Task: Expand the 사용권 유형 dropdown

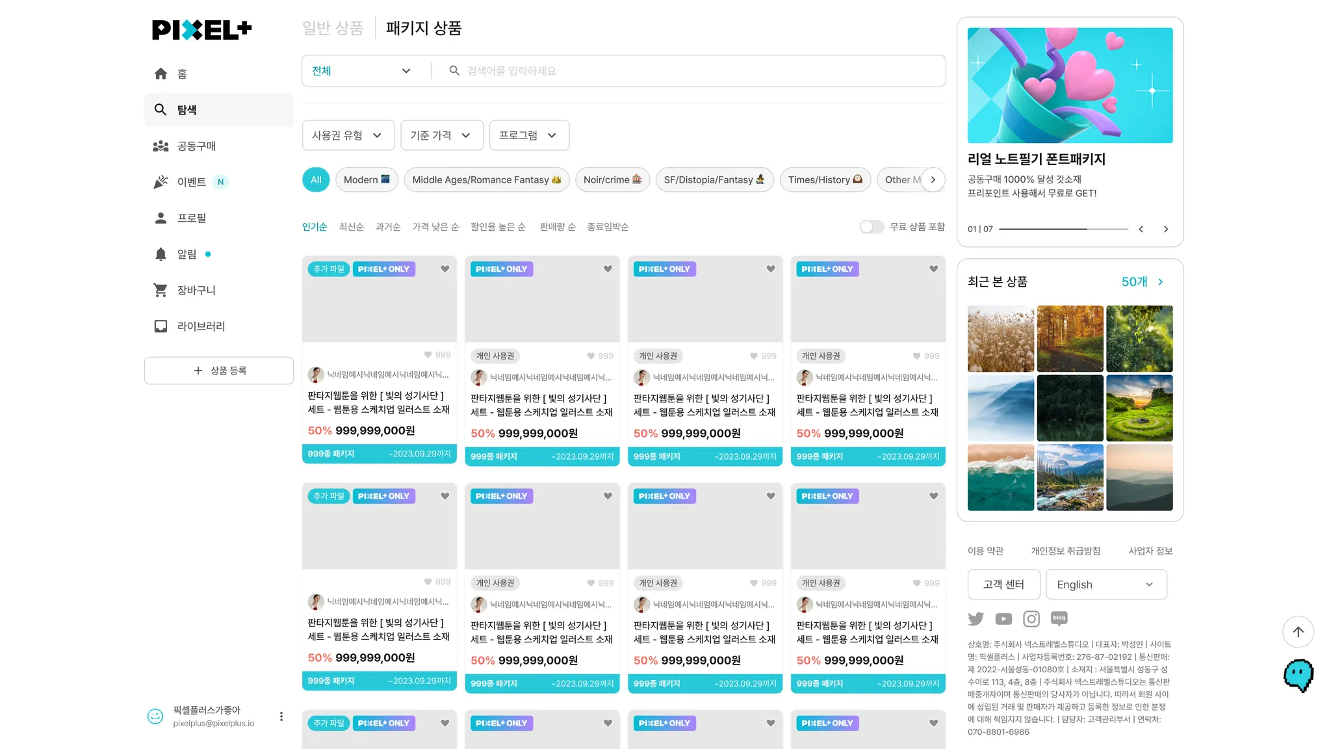Action: [x=348, y=135]
